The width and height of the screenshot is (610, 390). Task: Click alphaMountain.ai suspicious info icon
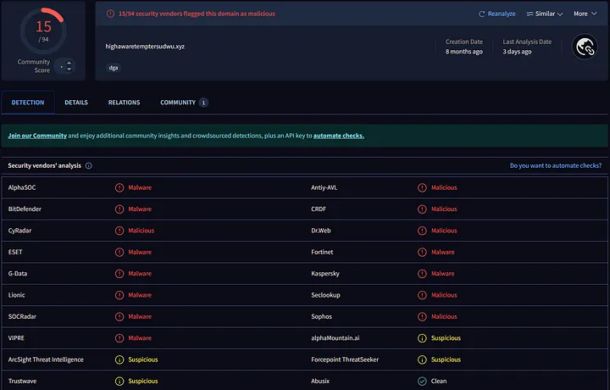click(x=422, y=338)
